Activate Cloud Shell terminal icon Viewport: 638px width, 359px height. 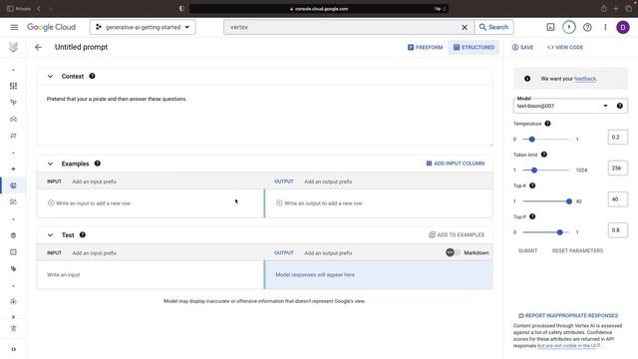550,27
